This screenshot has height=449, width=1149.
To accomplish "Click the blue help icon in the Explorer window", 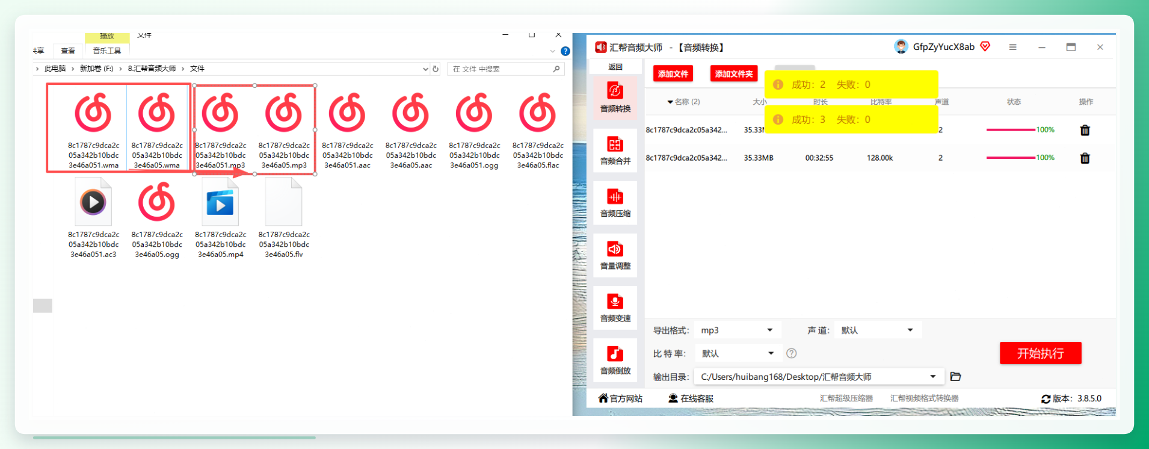I will [565, 51].
